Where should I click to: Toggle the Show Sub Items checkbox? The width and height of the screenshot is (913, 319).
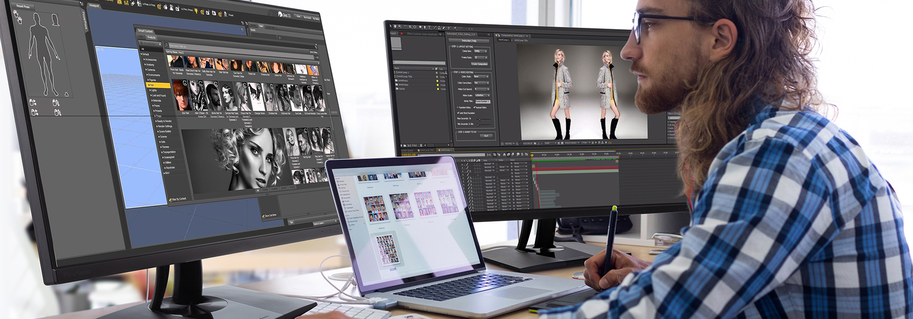[263, 216]
